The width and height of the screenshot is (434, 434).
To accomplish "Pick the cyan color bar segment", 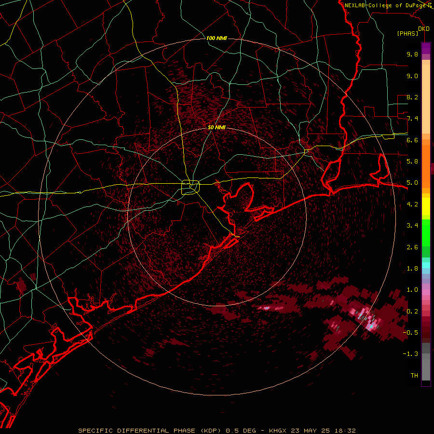I will [426, 265].
